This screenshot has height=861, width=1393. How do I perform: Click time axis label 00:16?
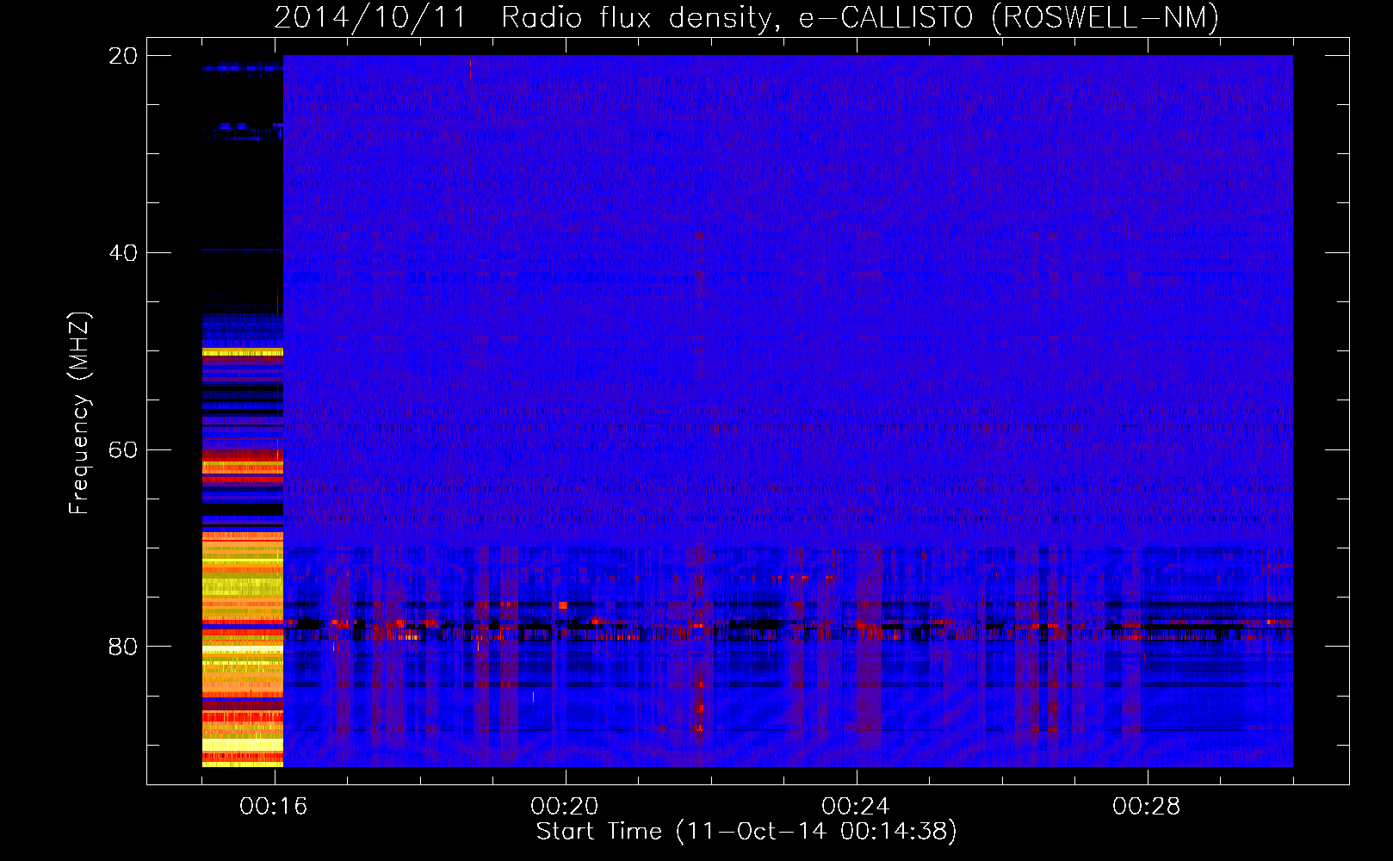pos(274,807)
